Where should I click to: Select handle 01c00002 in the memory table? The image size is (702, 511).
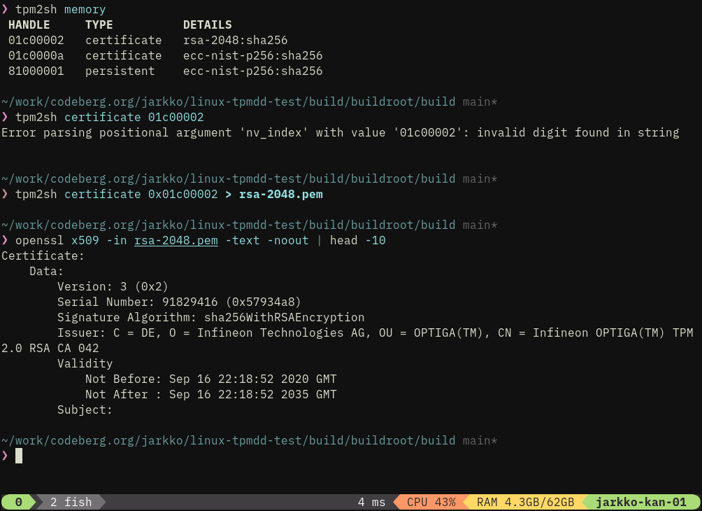coord(36,41)
